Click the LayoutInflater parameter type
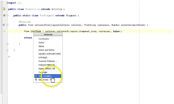 [61, 25]
